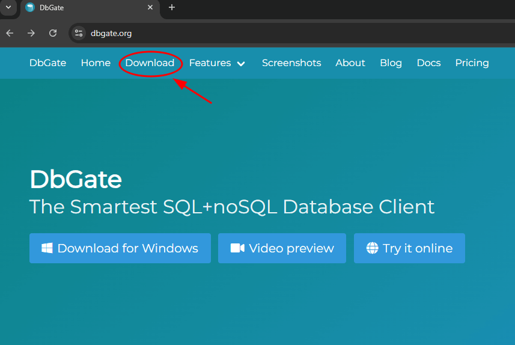Click the browser forward arrow
The height and width of the screenshot is (345, 515).
point(31,33)
